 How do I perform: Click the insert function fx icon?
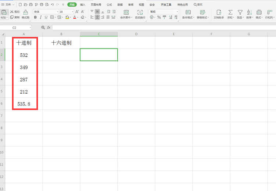pos(49,28)
